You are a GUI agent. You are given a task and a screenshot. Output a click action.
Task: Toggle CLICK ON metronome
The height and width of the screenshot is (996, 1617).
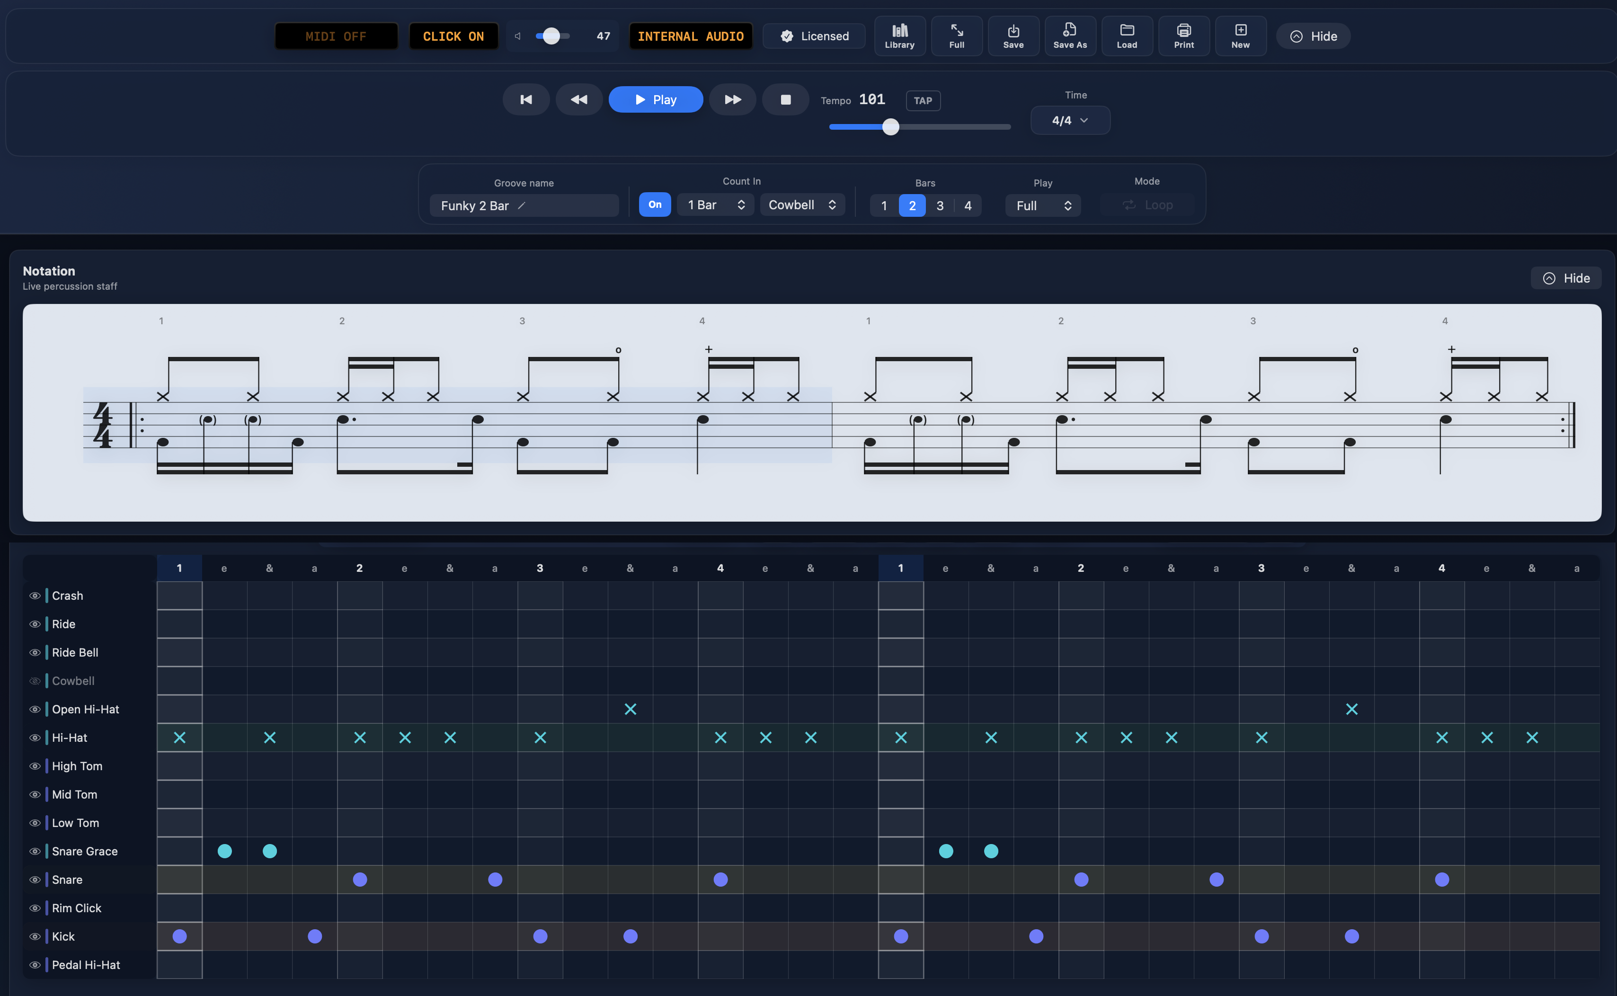click(453, 36)
